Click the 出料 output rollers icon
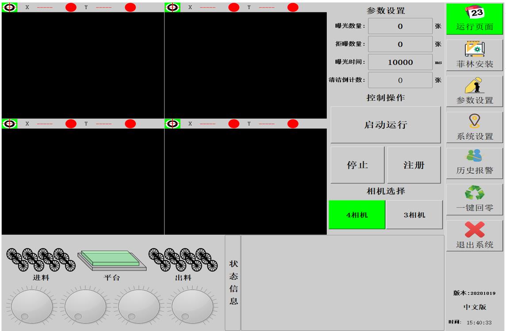 [183, 259]
